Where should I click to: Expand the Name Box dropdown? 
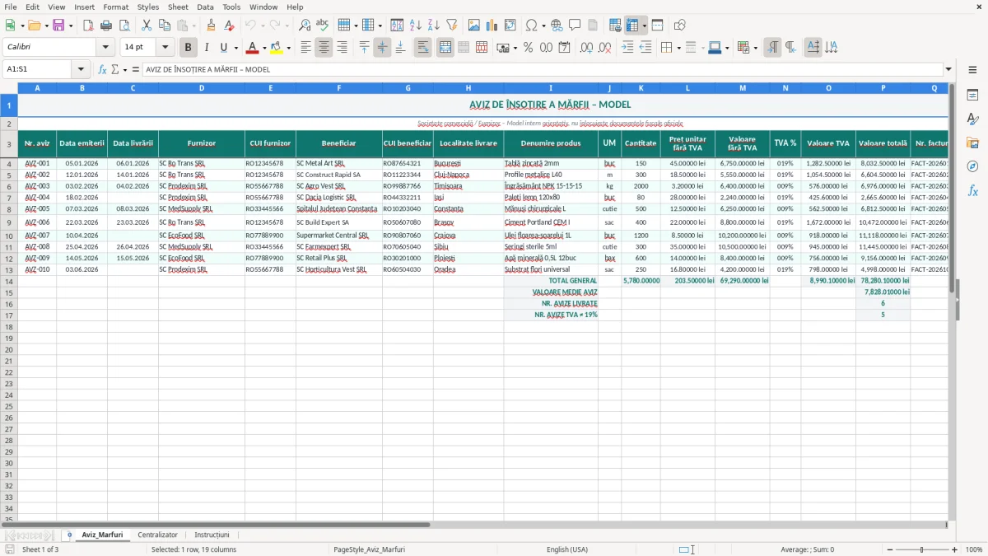(x=81, y=69)
